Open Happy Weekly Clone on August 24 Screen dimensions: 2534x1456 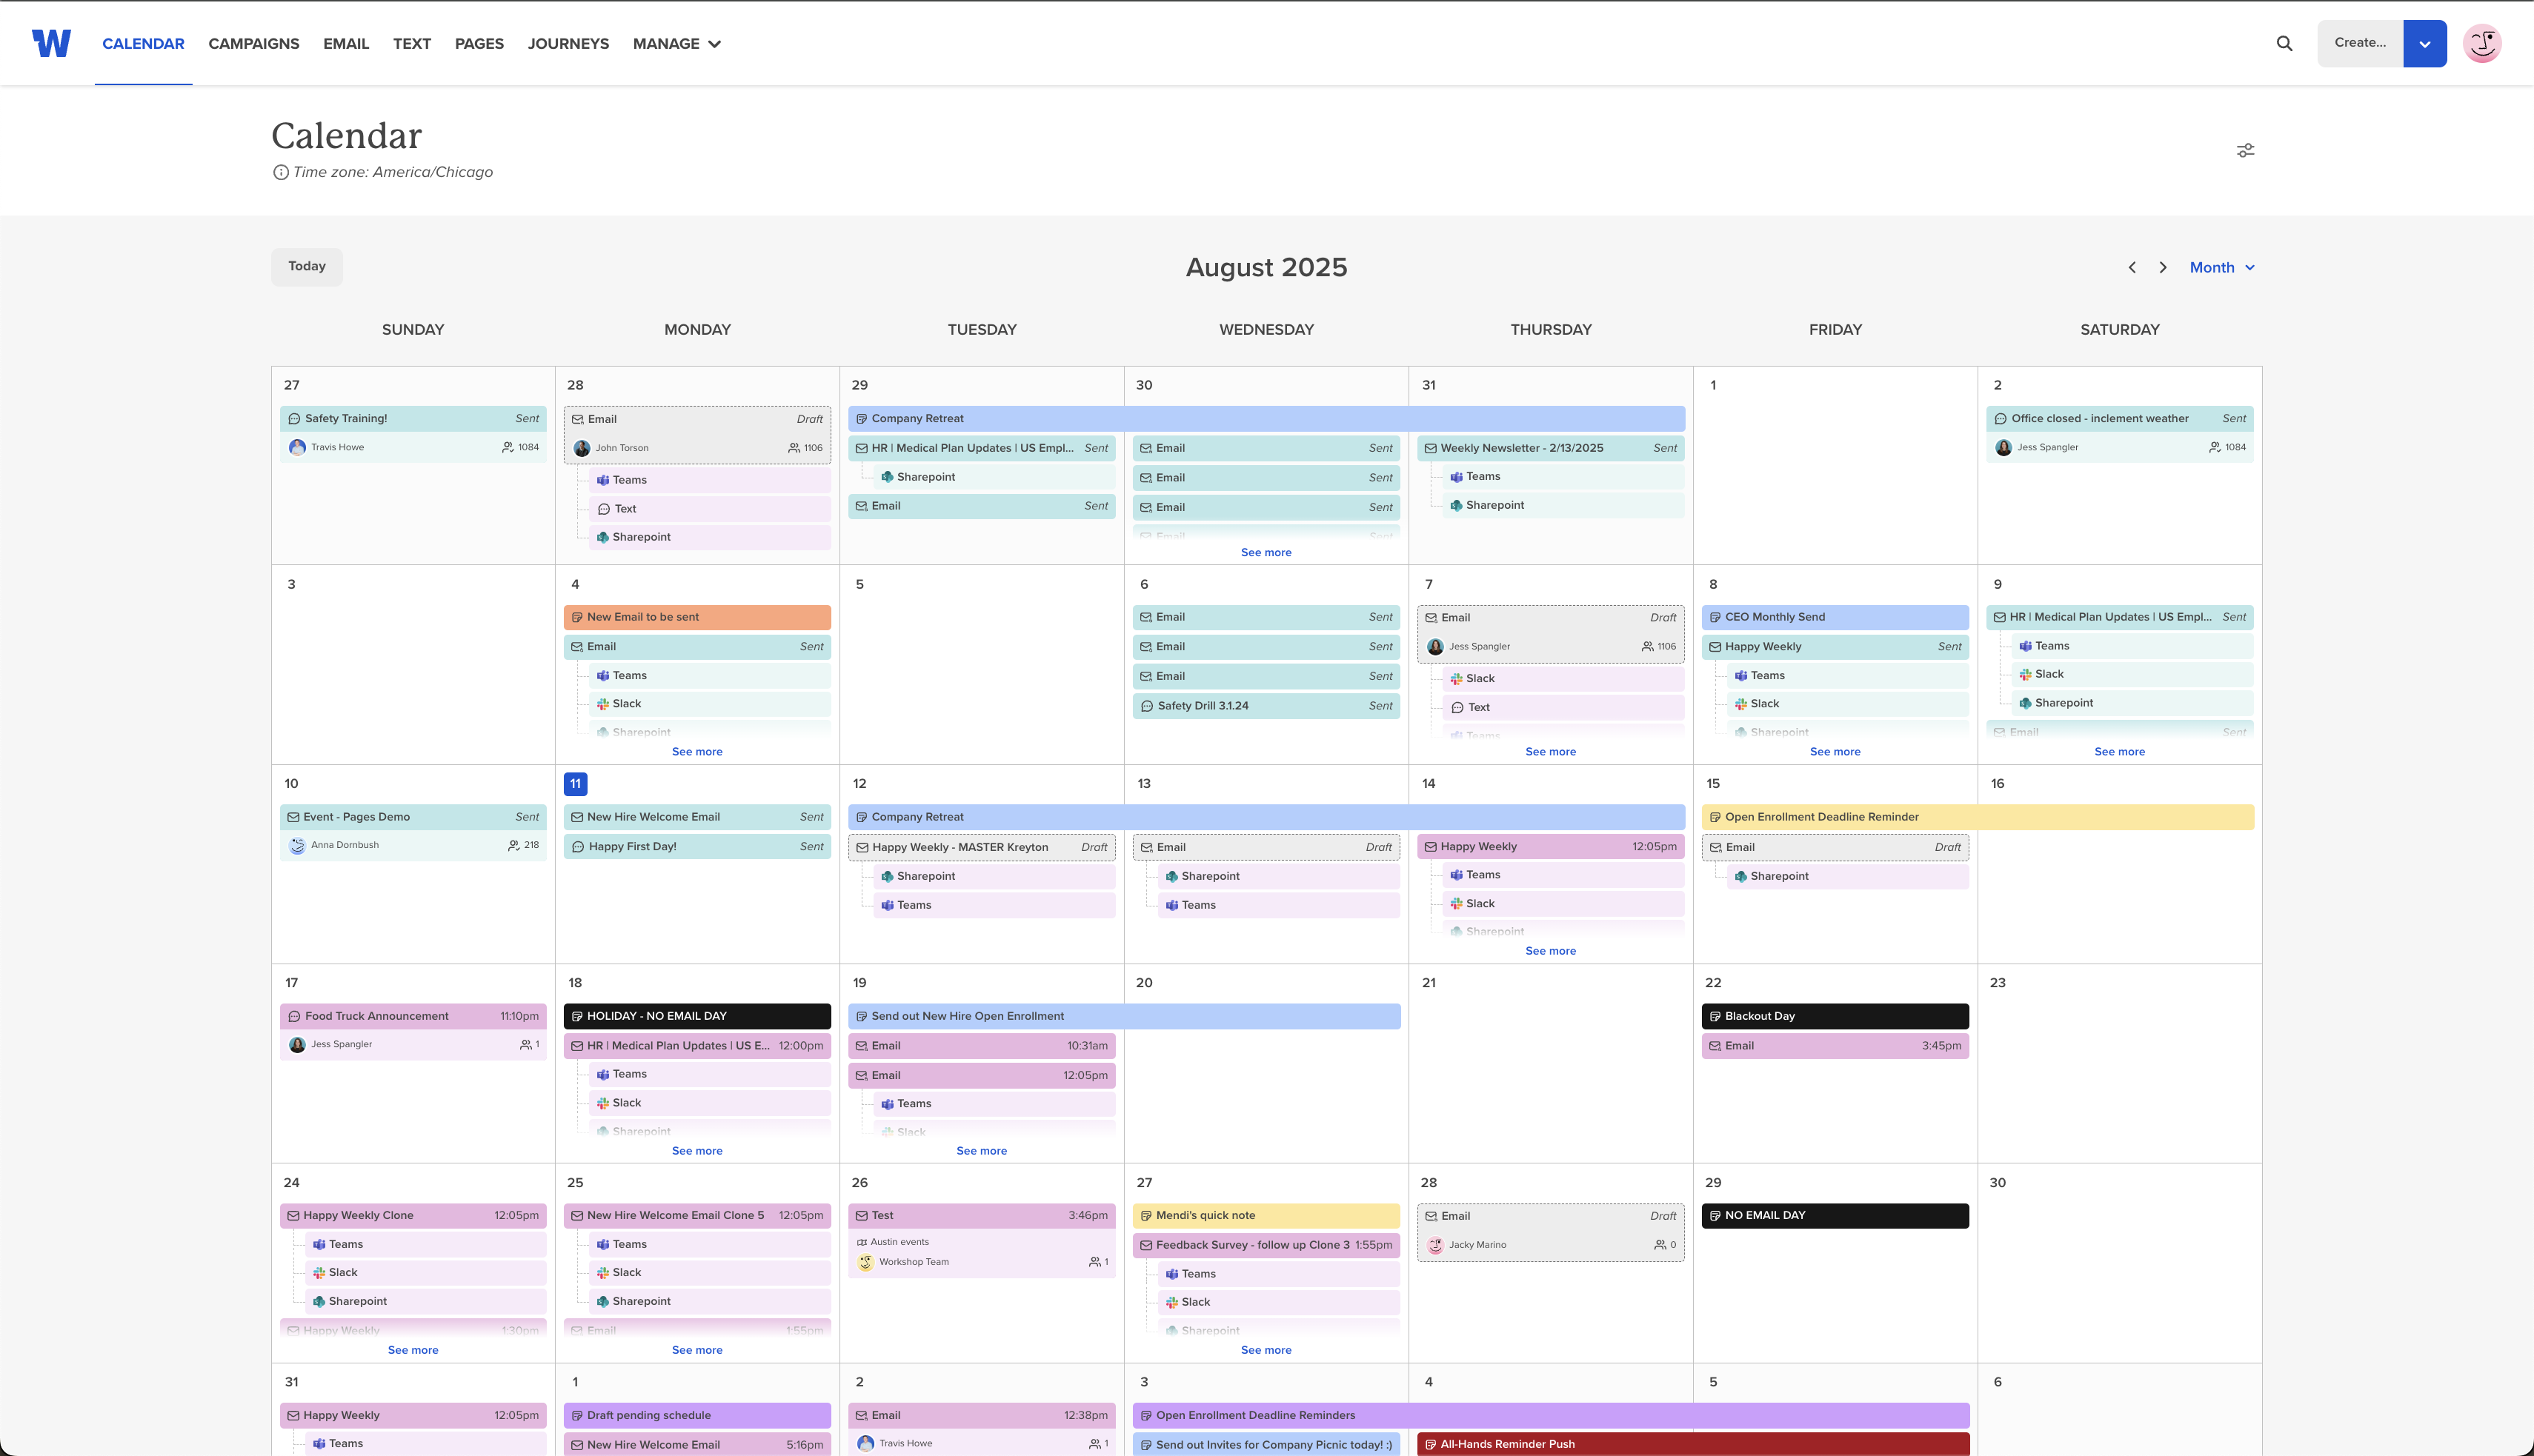point(413,1216)
